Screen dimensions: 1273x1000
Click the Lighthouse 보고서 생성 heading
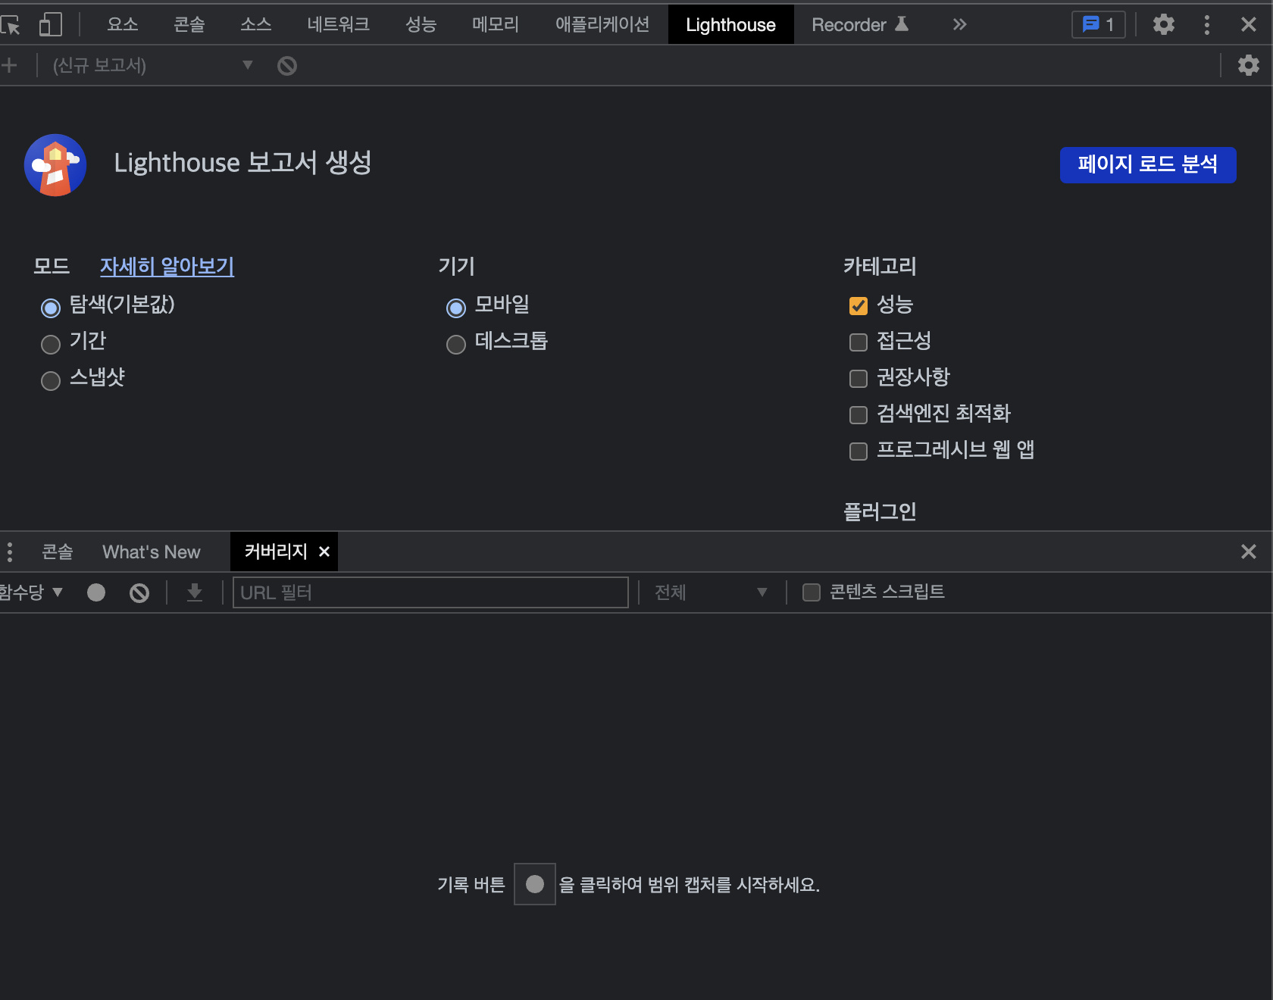pyautogui.click(x=243, y=163)
